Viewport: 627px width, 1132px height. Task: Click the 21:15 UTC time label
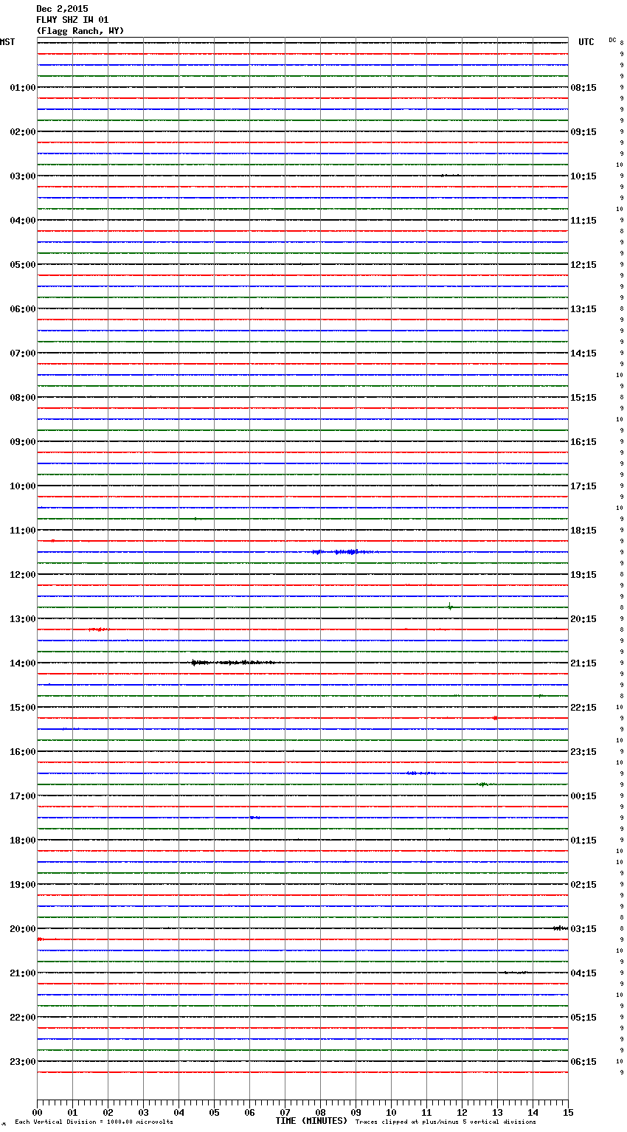pyautogui.click(x=583, y=663)
